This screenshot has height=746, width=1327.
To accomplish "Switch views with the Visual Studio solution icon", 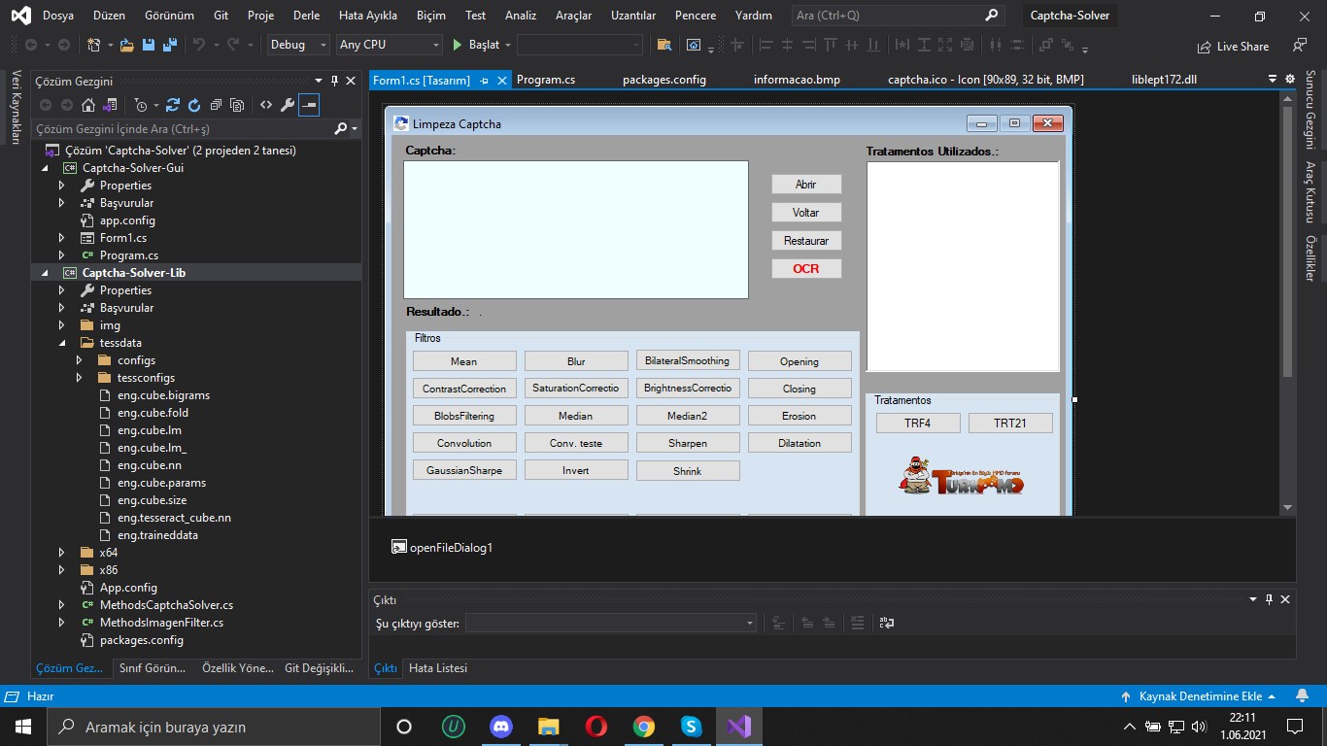I will [x=110, y=105].
